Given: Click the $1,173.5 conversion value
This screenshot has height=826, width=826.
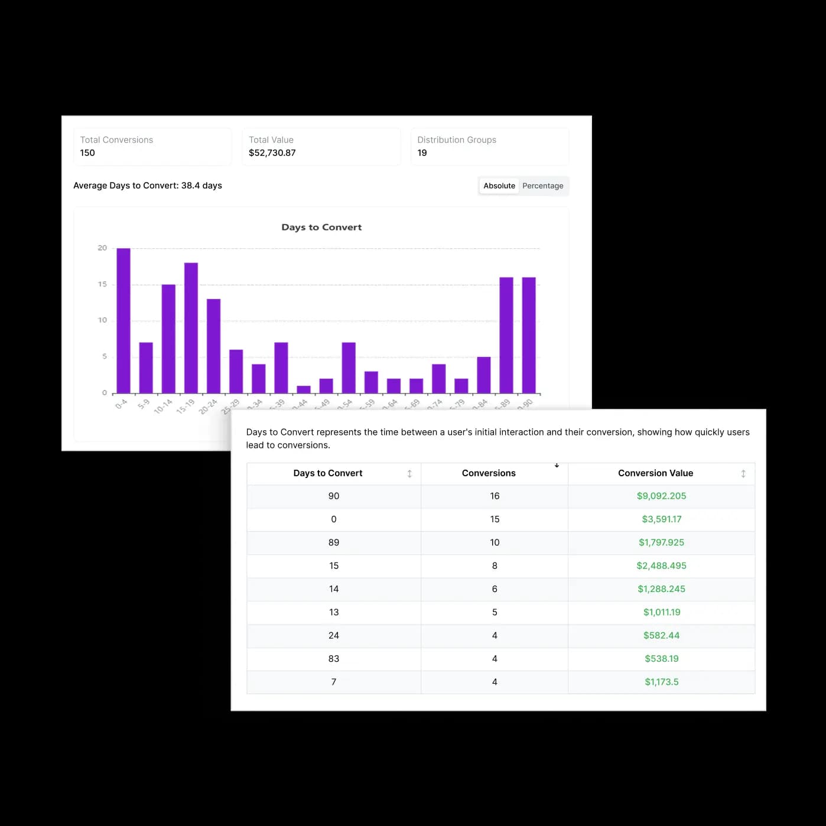Looking at the screenshot, I should pyautogui.click(x=661, y=682).
